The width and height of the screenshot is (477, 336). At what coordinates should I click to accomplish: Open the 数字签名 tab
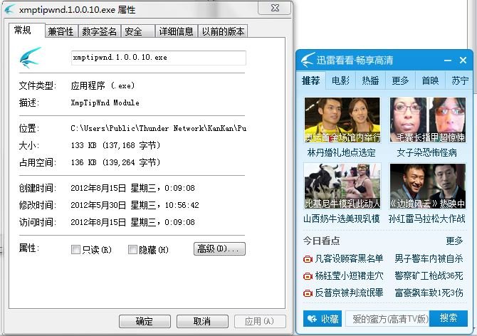pyautogui.click(x=99, y=31)
